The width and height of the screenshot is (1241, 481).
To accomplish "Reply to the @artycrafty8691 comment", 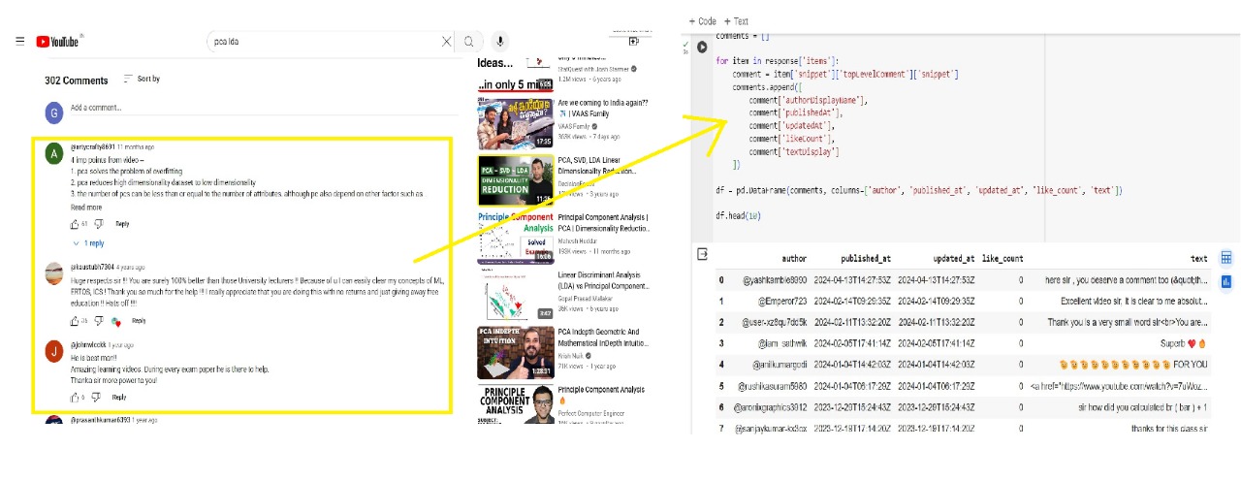I will click(x=122, y=223).
